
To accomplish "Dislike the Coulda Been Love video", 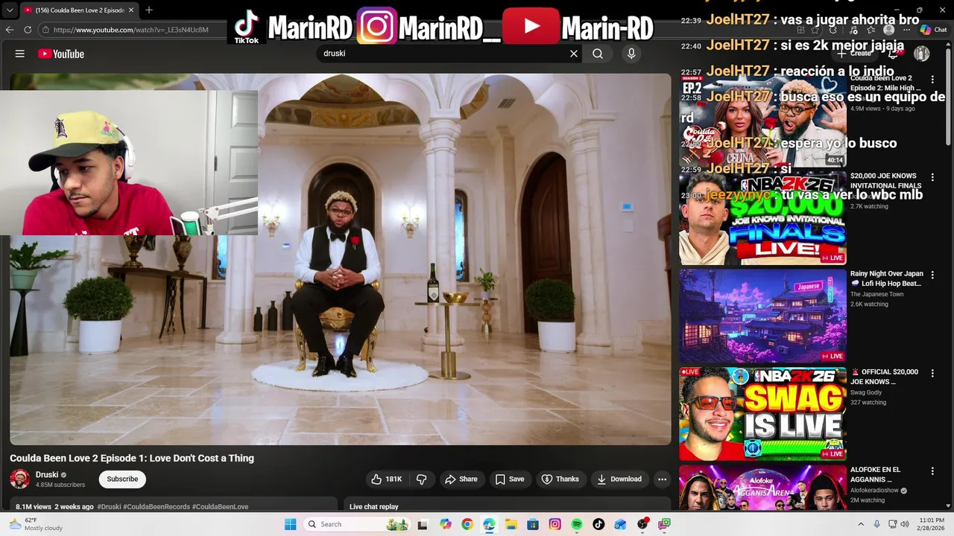I will tap(422, 479).
